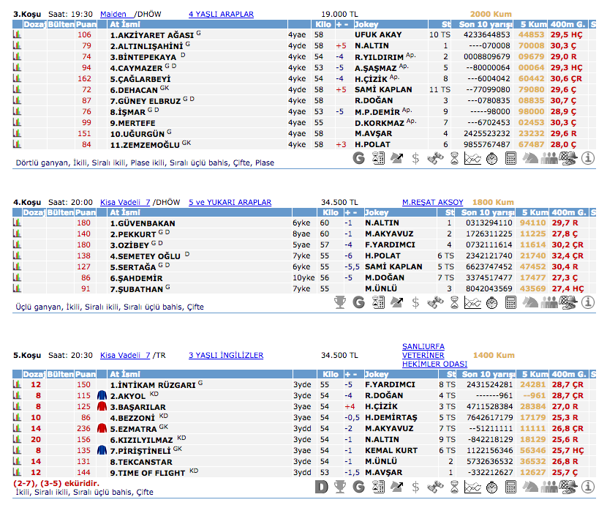Open the 4 YAŞLI ARAPLAR link
The width and height of the screenshot is (607, 508).
pos(221,14)
